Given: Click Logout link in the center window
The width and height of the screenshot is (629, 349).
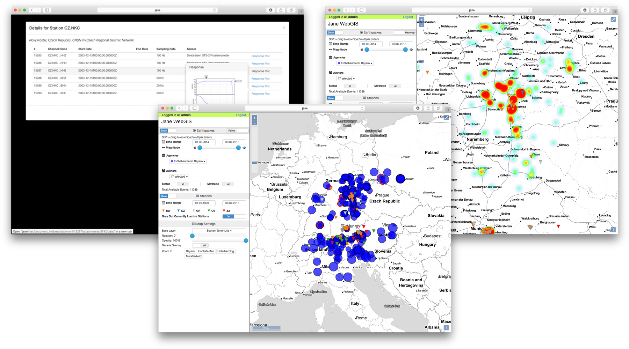Looking at the screenshot, I should [241, 115].
